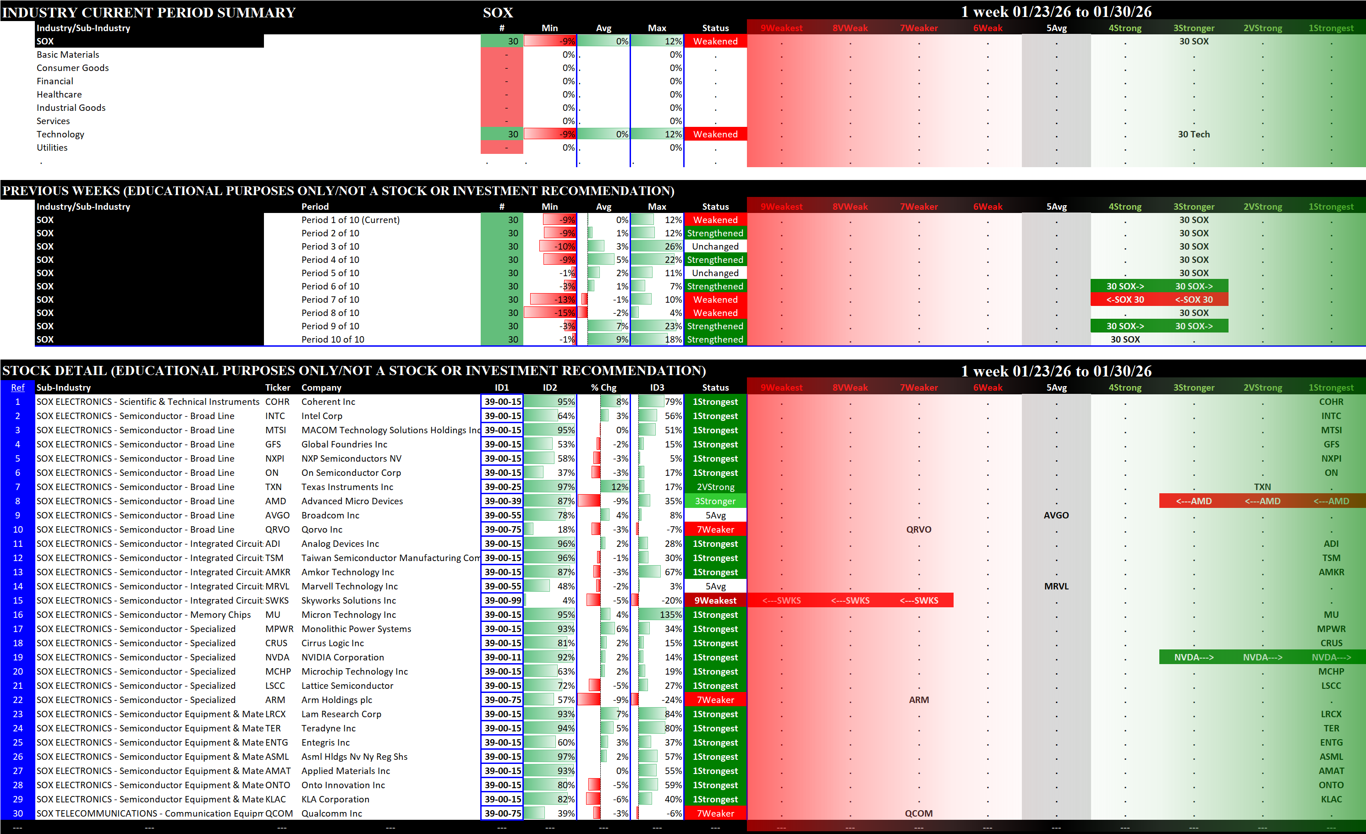Select the 9Weakest status for Skyworks
1366x834 pixels.
pos(715,601)
